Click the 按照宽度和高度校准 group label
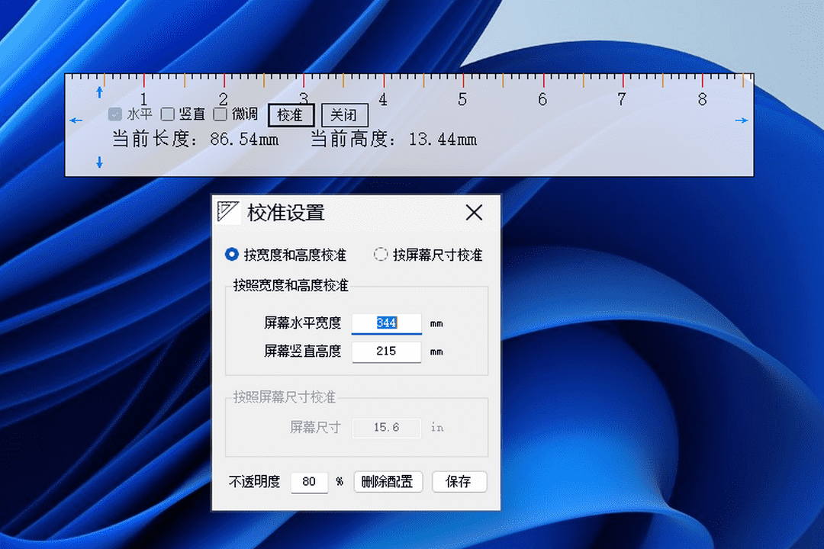 291,285
